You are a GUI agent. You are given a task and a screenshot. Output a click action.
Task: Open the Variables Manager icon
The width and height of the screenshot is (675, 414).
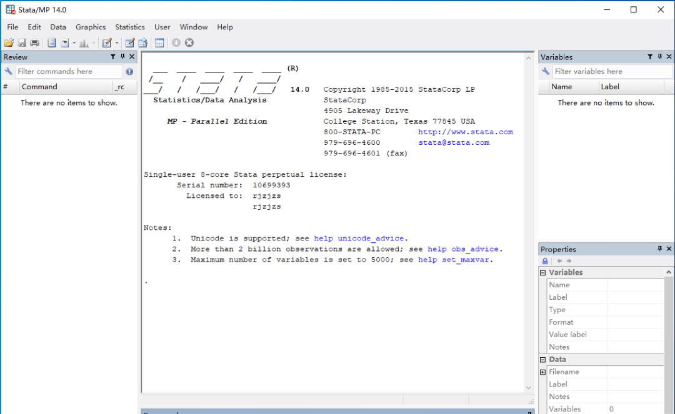point(159,42)
